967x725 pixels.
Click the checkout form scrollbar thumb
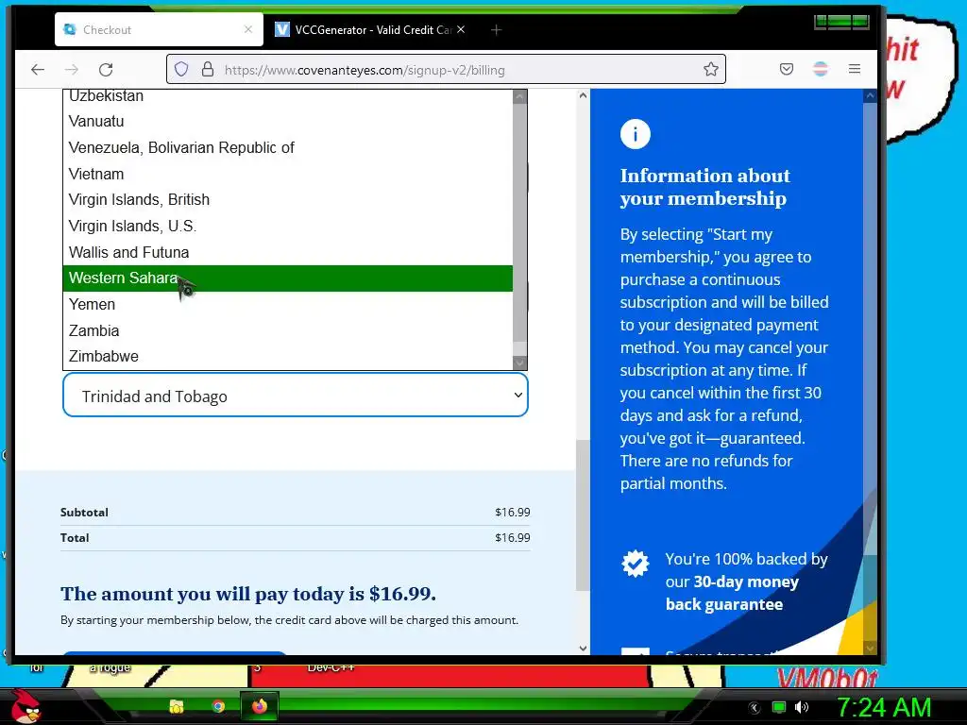pyautogui.click(x=583, y=514)
